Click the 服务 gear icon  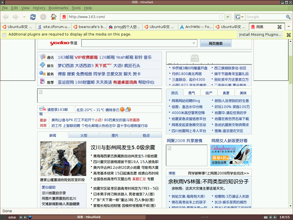point(42,73)
